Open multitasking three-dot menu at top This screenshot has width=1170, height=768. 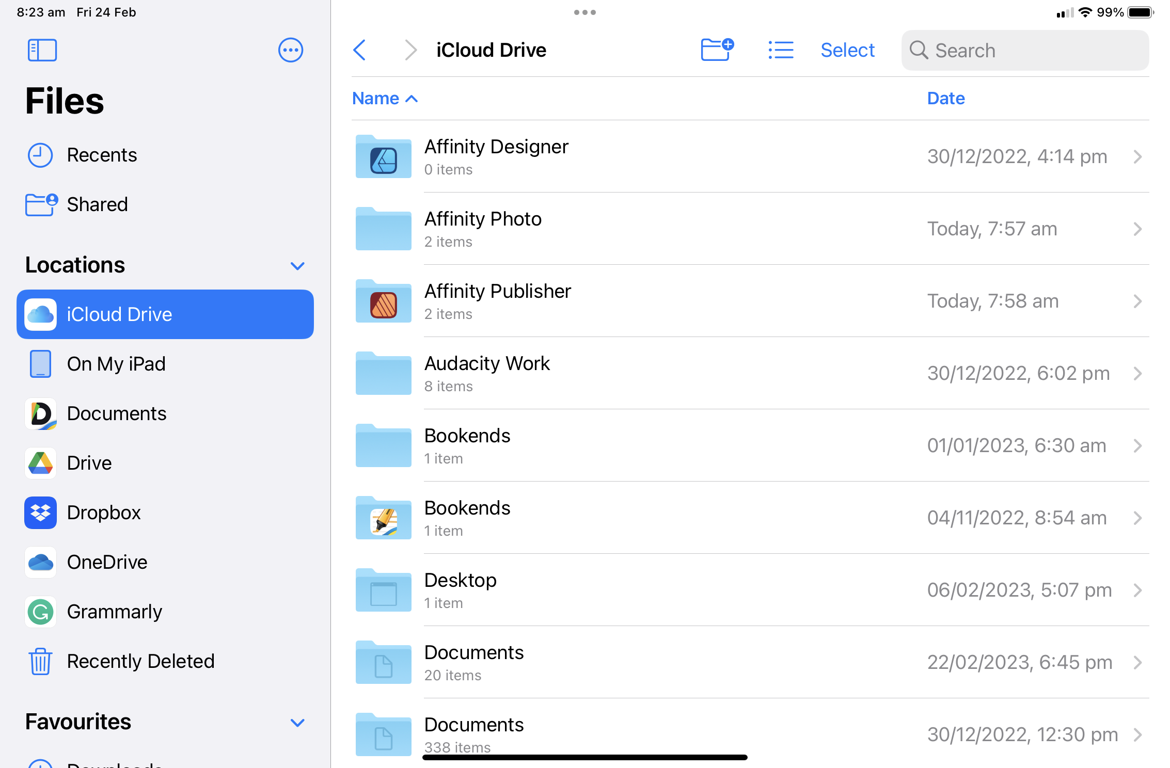point(584,12)
